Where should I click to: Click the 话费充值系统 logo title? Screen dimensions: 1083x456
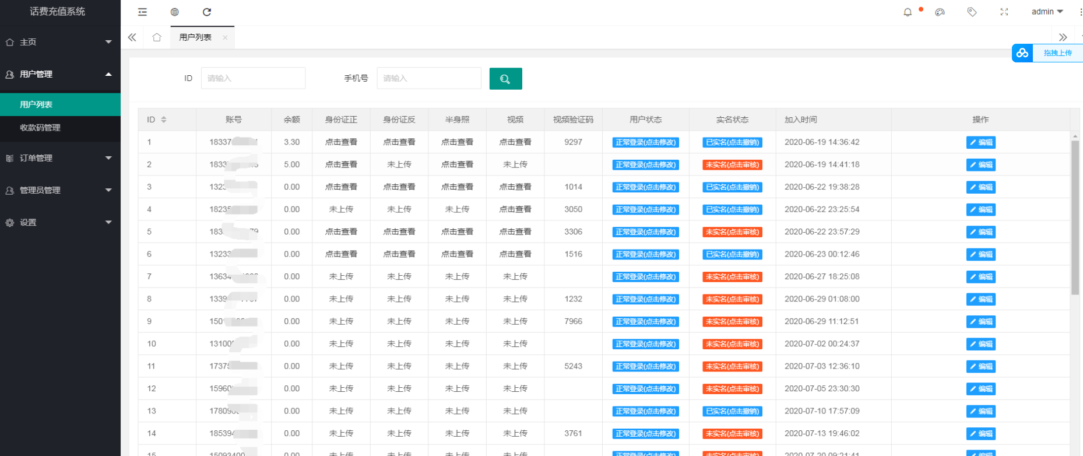point(58,12)
